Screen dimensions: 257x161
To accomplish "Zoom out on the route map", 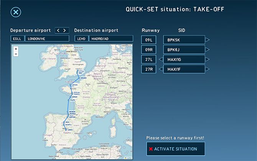I will pyautogui.click(x=16, y=54).
